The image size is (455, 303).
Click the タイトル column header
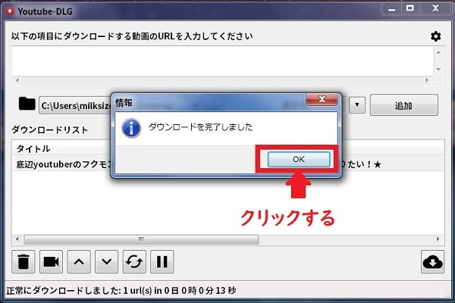[33, 148]
